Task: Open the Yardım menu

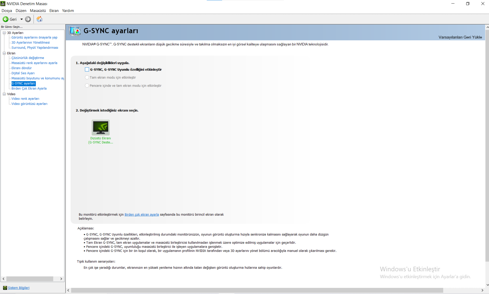Action: (68, 11)
